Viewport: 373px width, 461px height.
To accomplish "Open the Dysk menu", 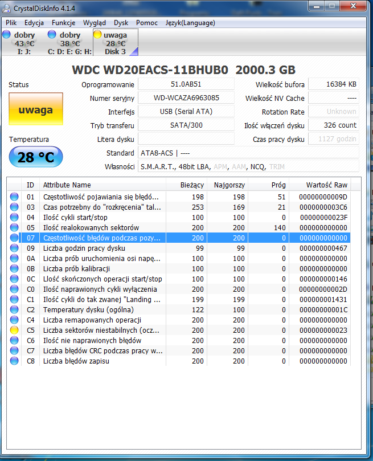I will coord(121,23).
